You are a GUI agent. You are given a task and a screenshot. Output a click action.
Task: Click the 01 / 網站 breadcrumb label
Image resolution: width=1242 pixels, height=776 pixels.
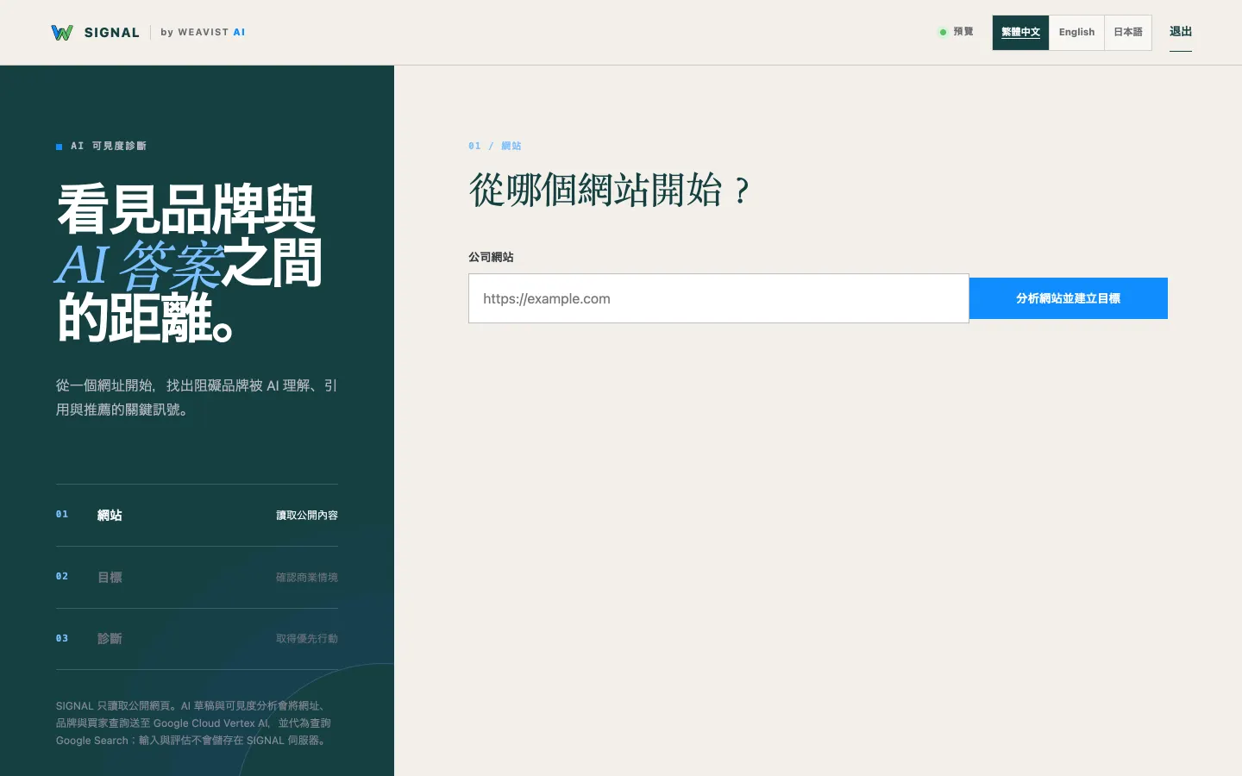495,147
